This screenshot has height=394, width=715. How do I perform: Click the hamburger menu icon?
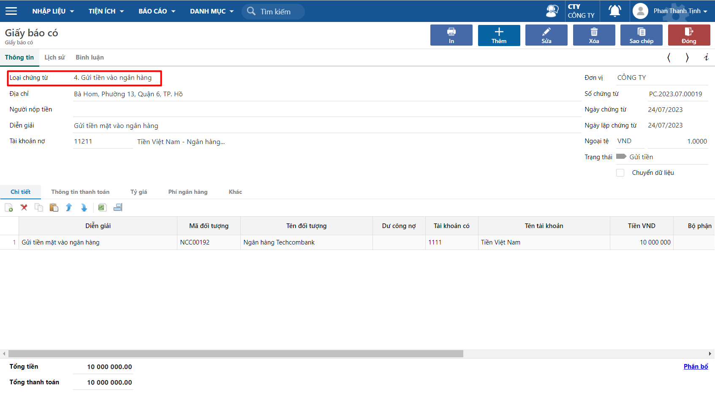(11, 11)
